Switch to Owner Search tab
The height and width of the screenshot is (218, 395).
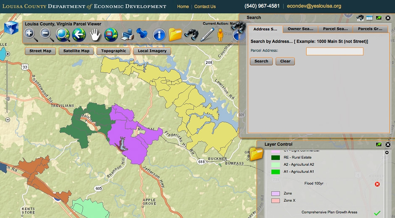(300, 29)
